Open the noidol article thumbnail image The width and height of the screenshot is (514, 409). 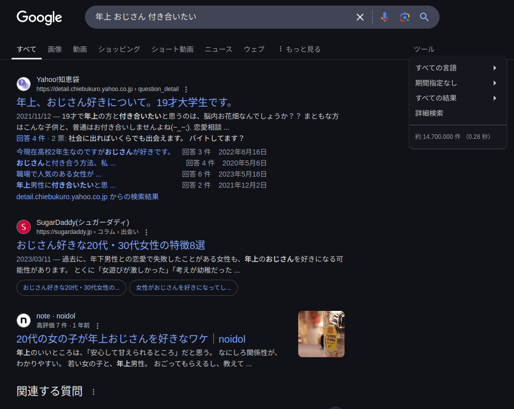tap(321, 334)
